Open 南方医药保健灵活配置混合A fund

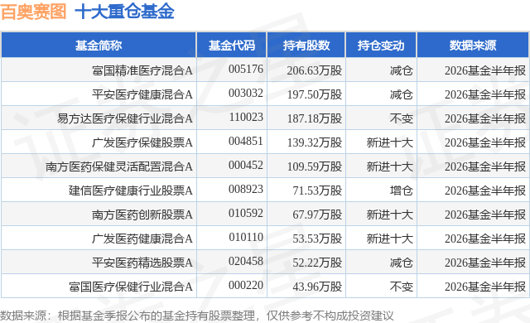(x=119, y=166)
